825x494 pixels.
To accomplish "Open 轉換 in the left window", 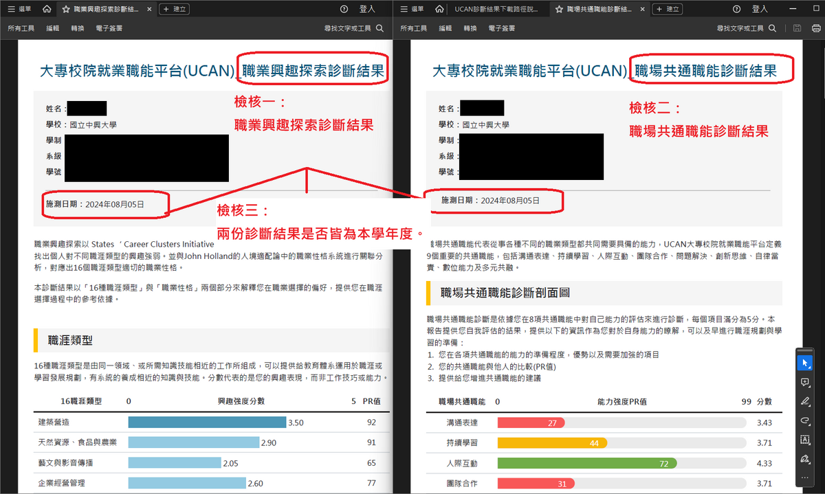I will [78, 28].
